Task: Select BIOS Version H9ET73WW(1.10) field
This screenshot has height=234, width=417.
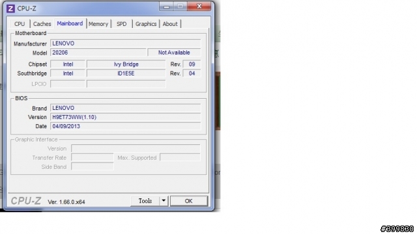Action: [126, 117]
